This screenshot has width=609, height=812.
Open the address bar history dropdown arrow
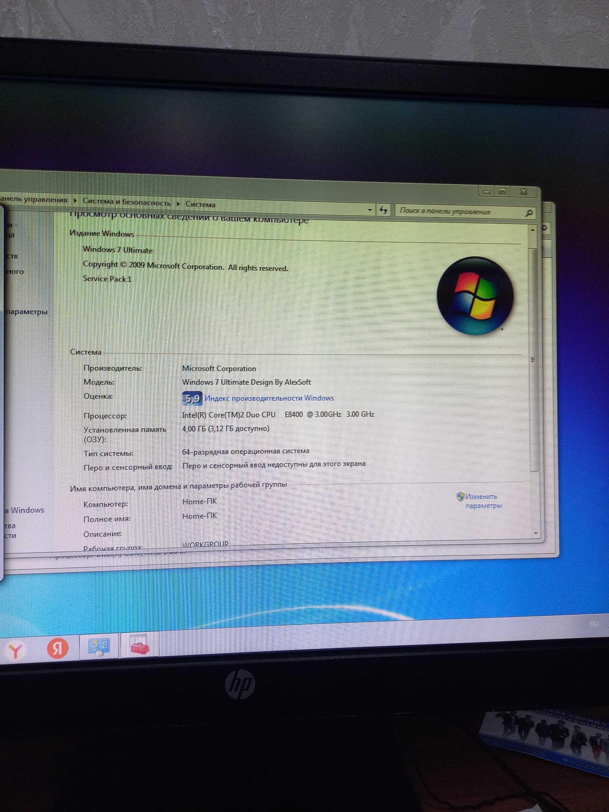[370, 210]
